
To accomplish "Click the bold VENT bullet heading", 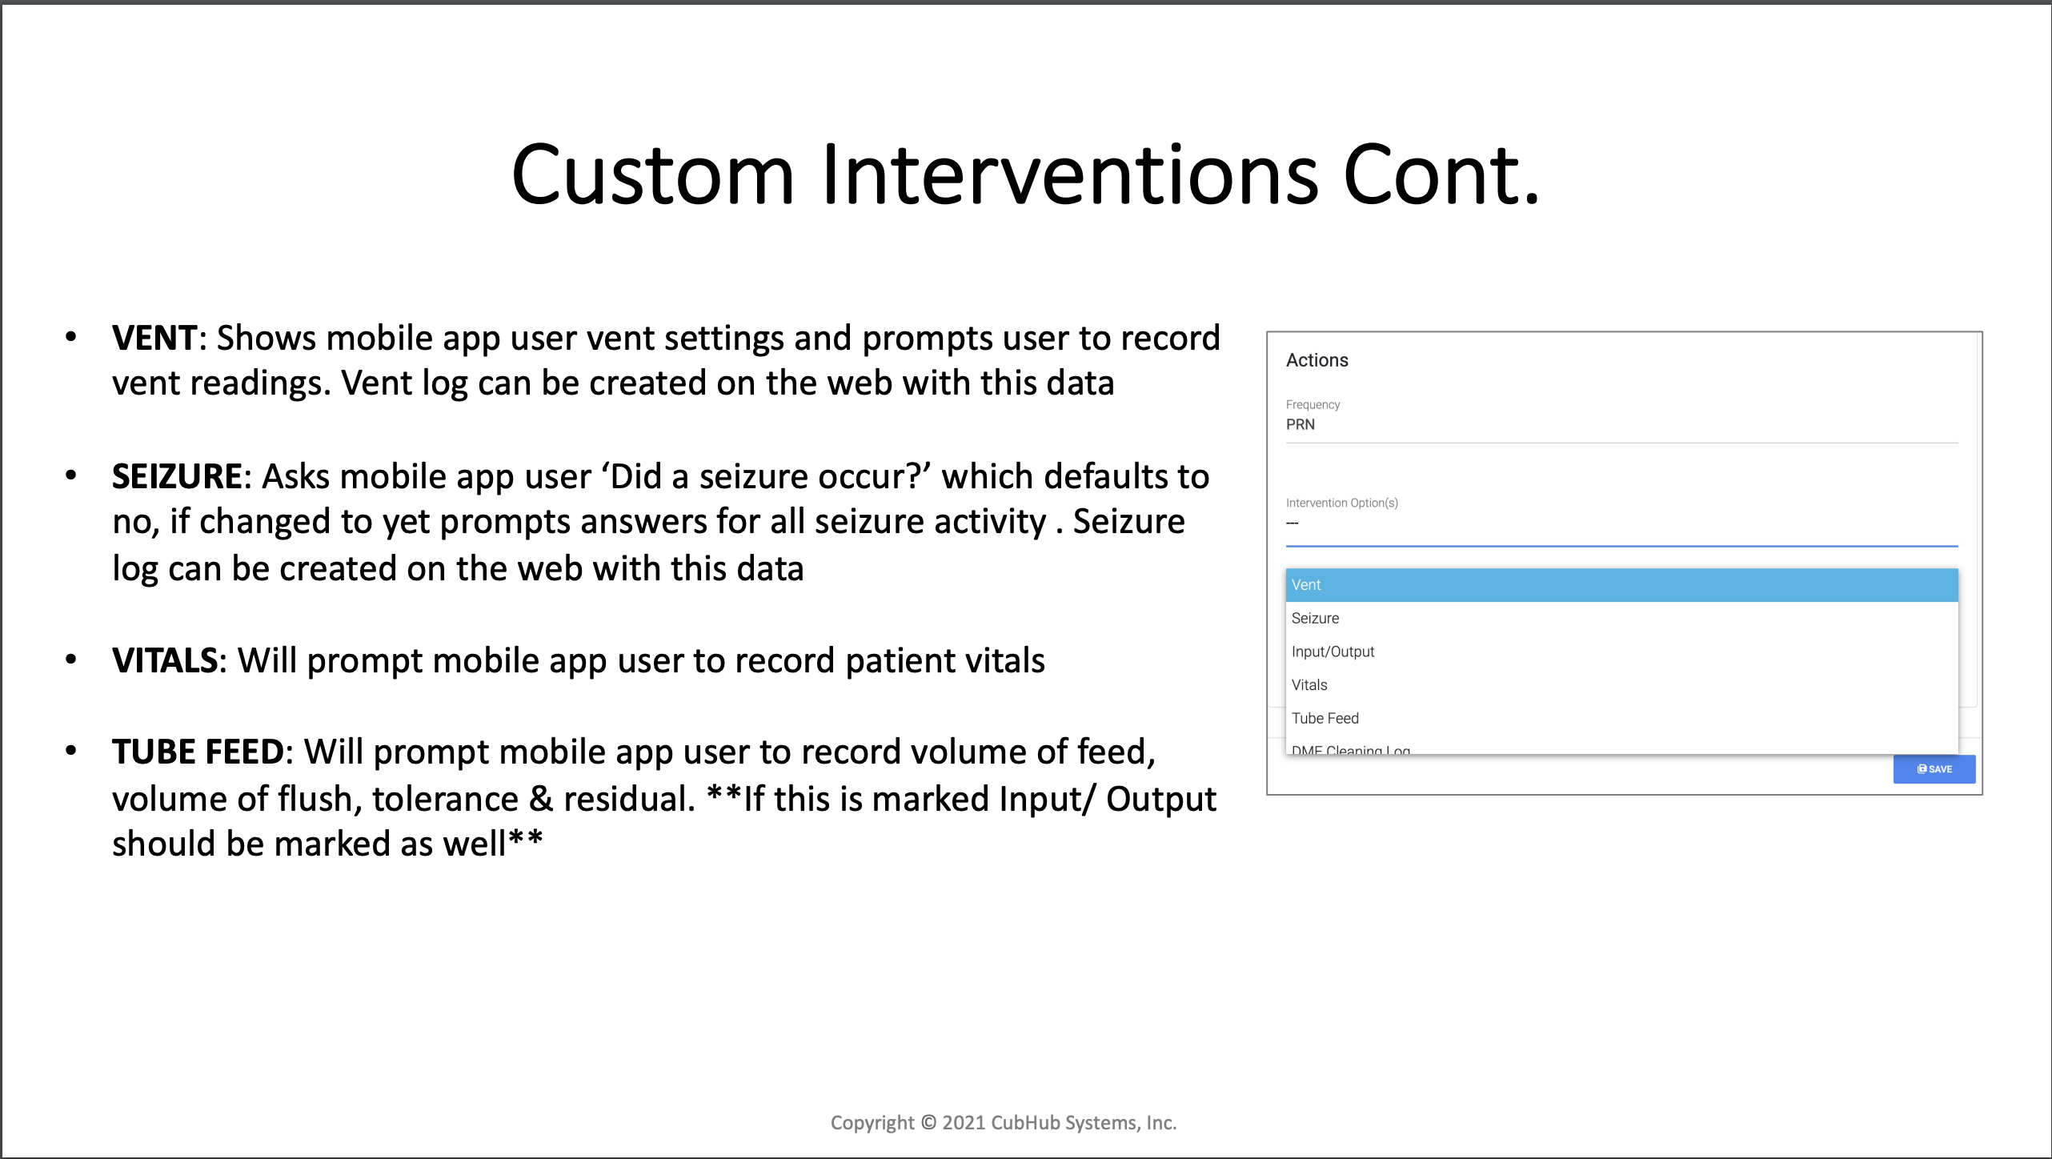I will [x=154, y=338].
